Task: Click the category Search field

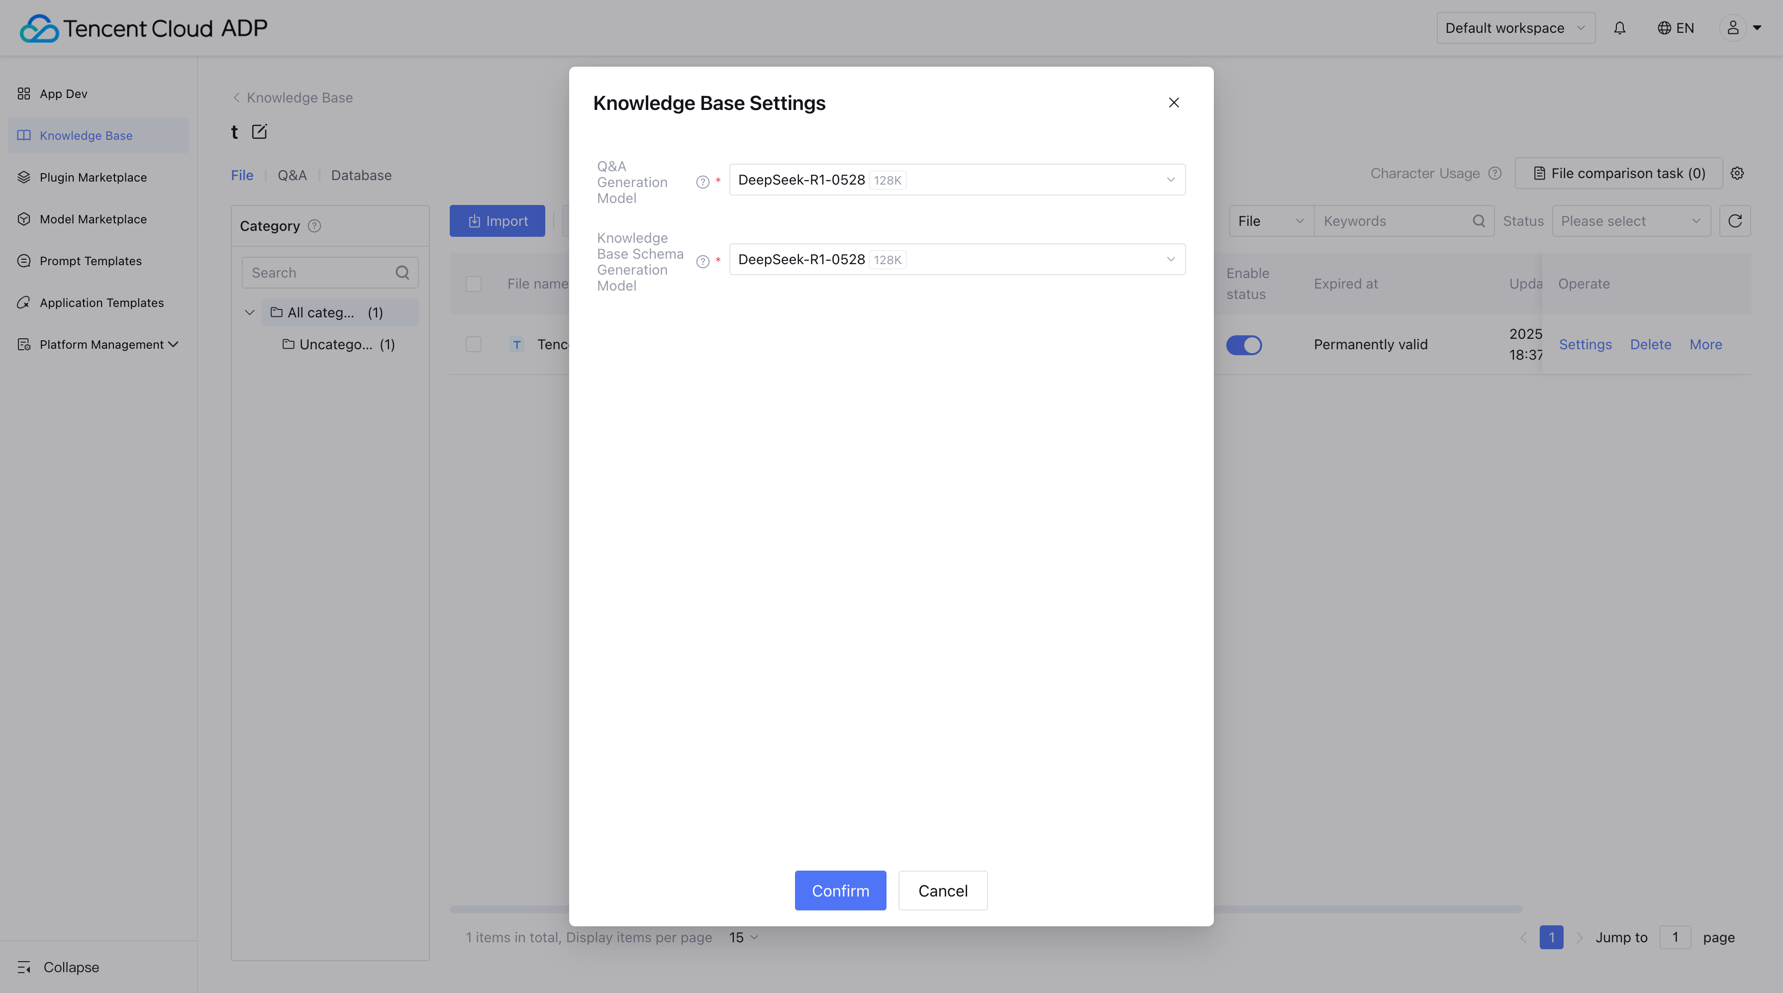Action: click(x=329, y=273)
